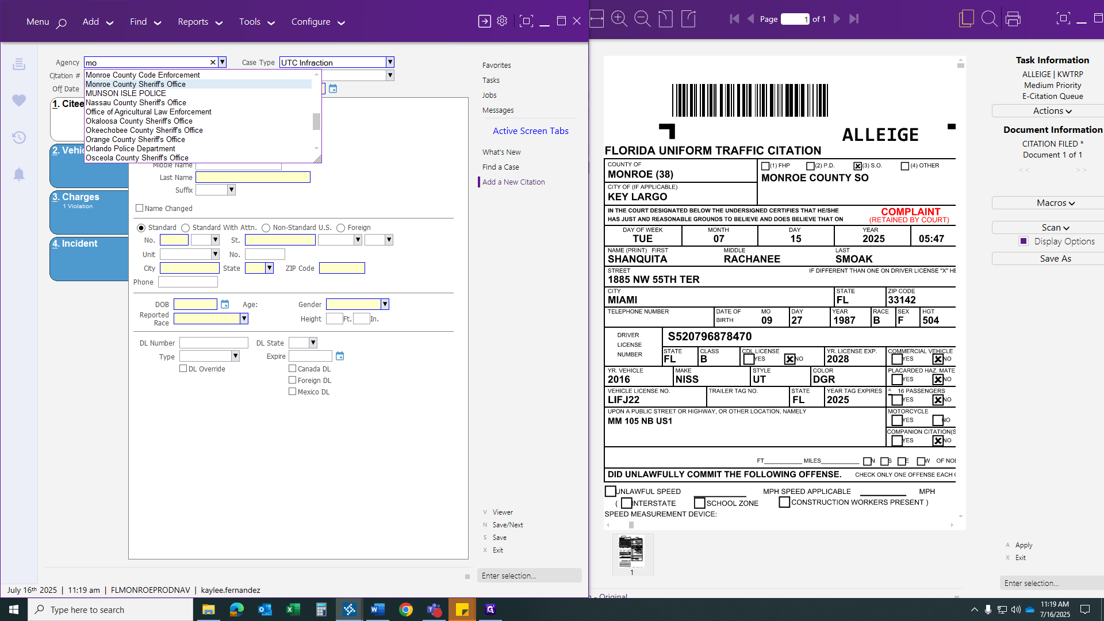Expand the Case Type dropdown
The width and height of the screenshot is (1104, 621).
coord(390,62)
